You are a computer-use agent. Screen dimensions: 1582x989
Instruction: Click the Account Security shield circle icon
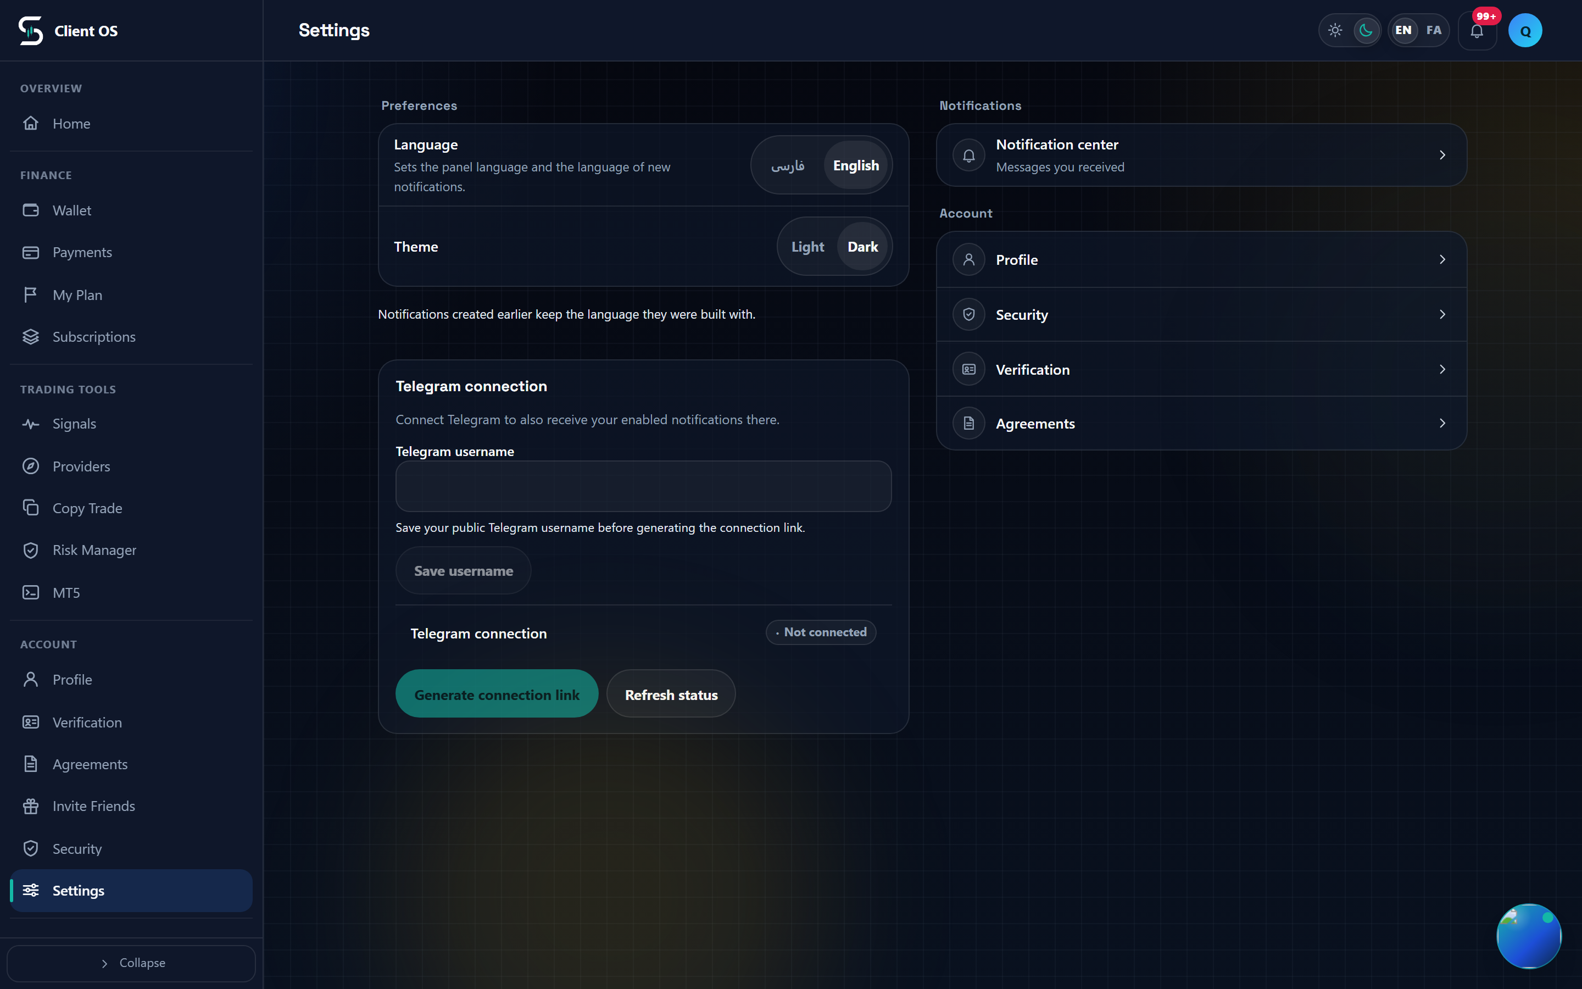pos(969,315)
